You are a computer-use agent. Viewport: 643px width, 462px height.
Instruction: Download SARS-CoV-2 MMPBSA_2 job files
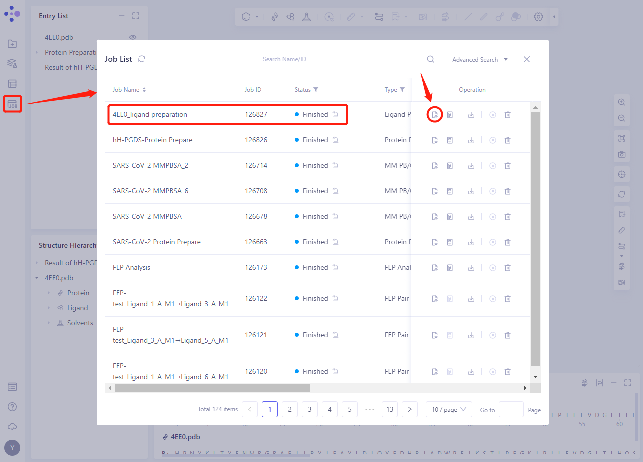[471, 166]
